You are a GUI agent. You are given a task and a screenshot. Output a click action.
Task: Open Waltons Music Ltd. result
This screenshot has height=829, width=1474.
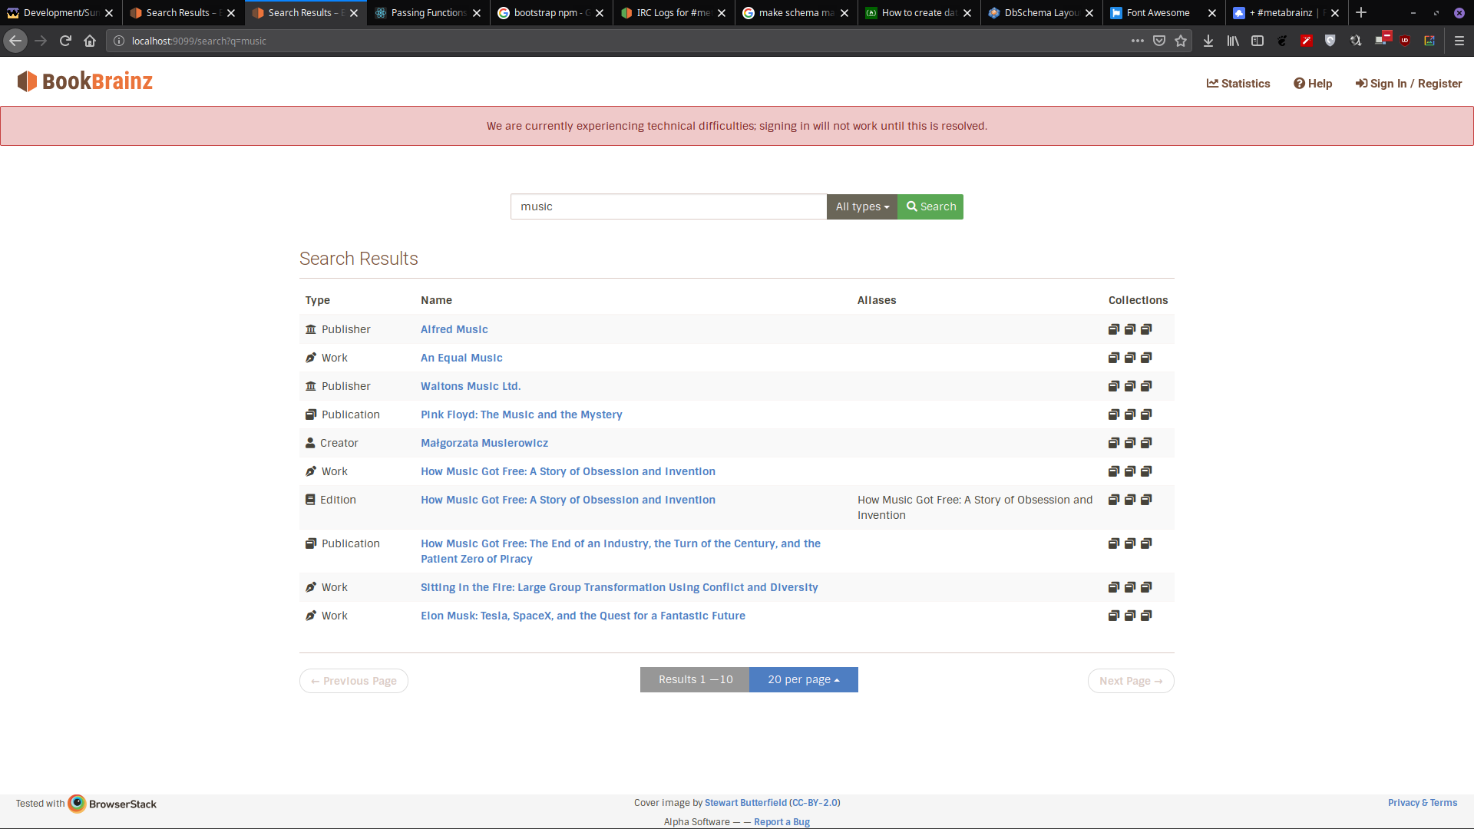click(471, 386)
